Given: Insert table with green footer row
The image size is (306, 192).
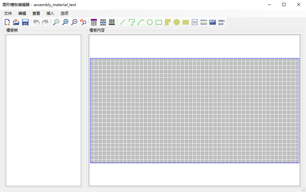Looking at the screenshot, I should click(x=112, y=22).
